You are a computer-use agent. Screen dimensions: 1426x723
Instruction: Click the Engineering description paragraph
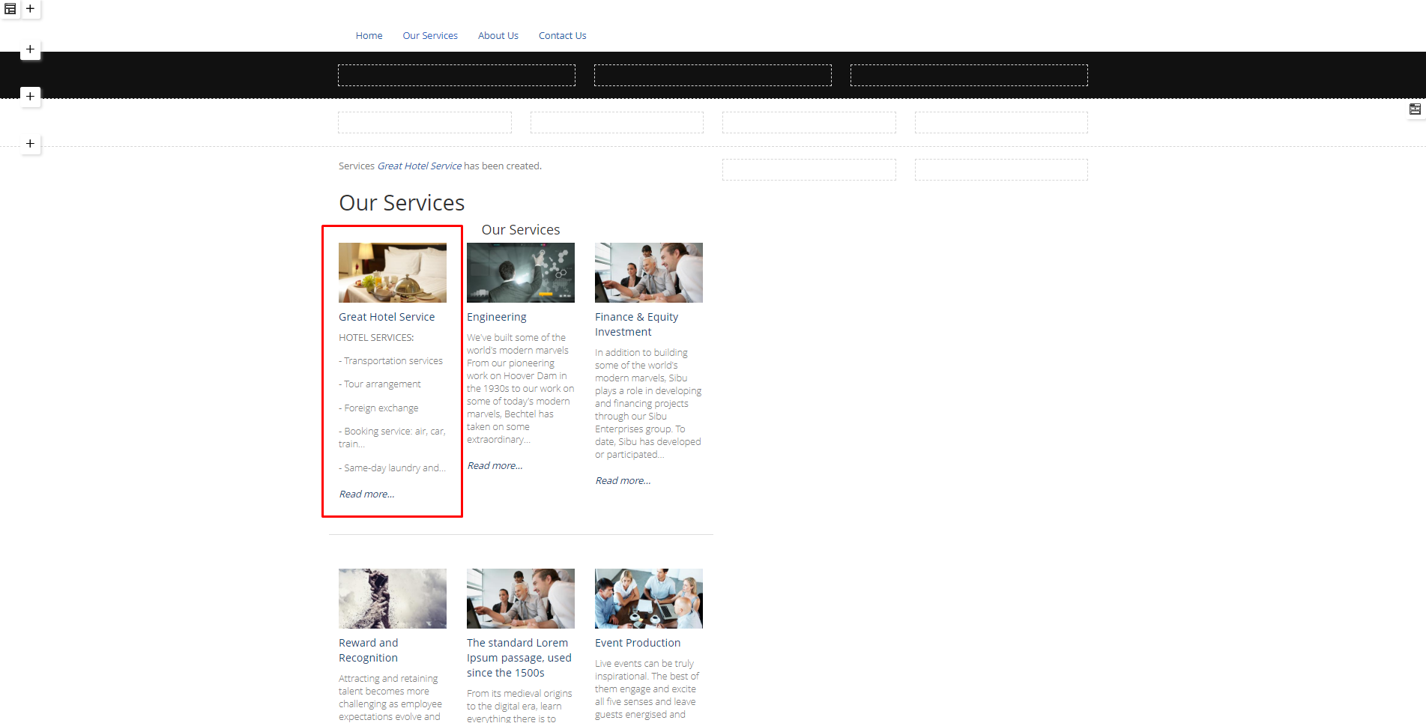click(x=521, y=389)
